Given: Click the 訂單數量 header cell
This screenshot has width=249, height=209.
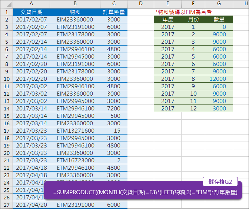Looking at the screenshot, I should [x=114, y=12].
